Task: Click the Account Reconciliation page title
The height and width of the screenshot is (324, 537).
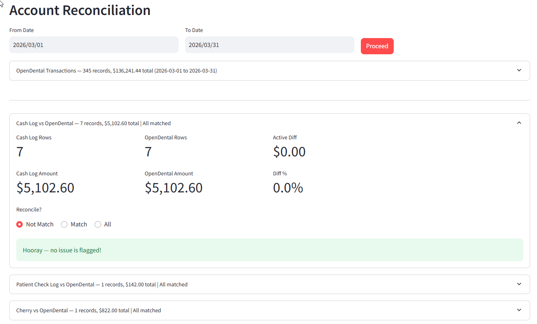Action: [80, 10]
